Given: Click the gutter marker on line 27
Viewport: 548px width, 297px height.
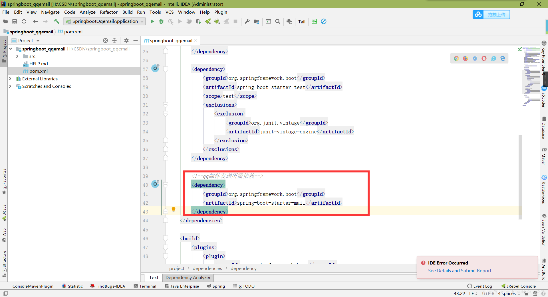Looking at the screenshot, I should (155, 68).
